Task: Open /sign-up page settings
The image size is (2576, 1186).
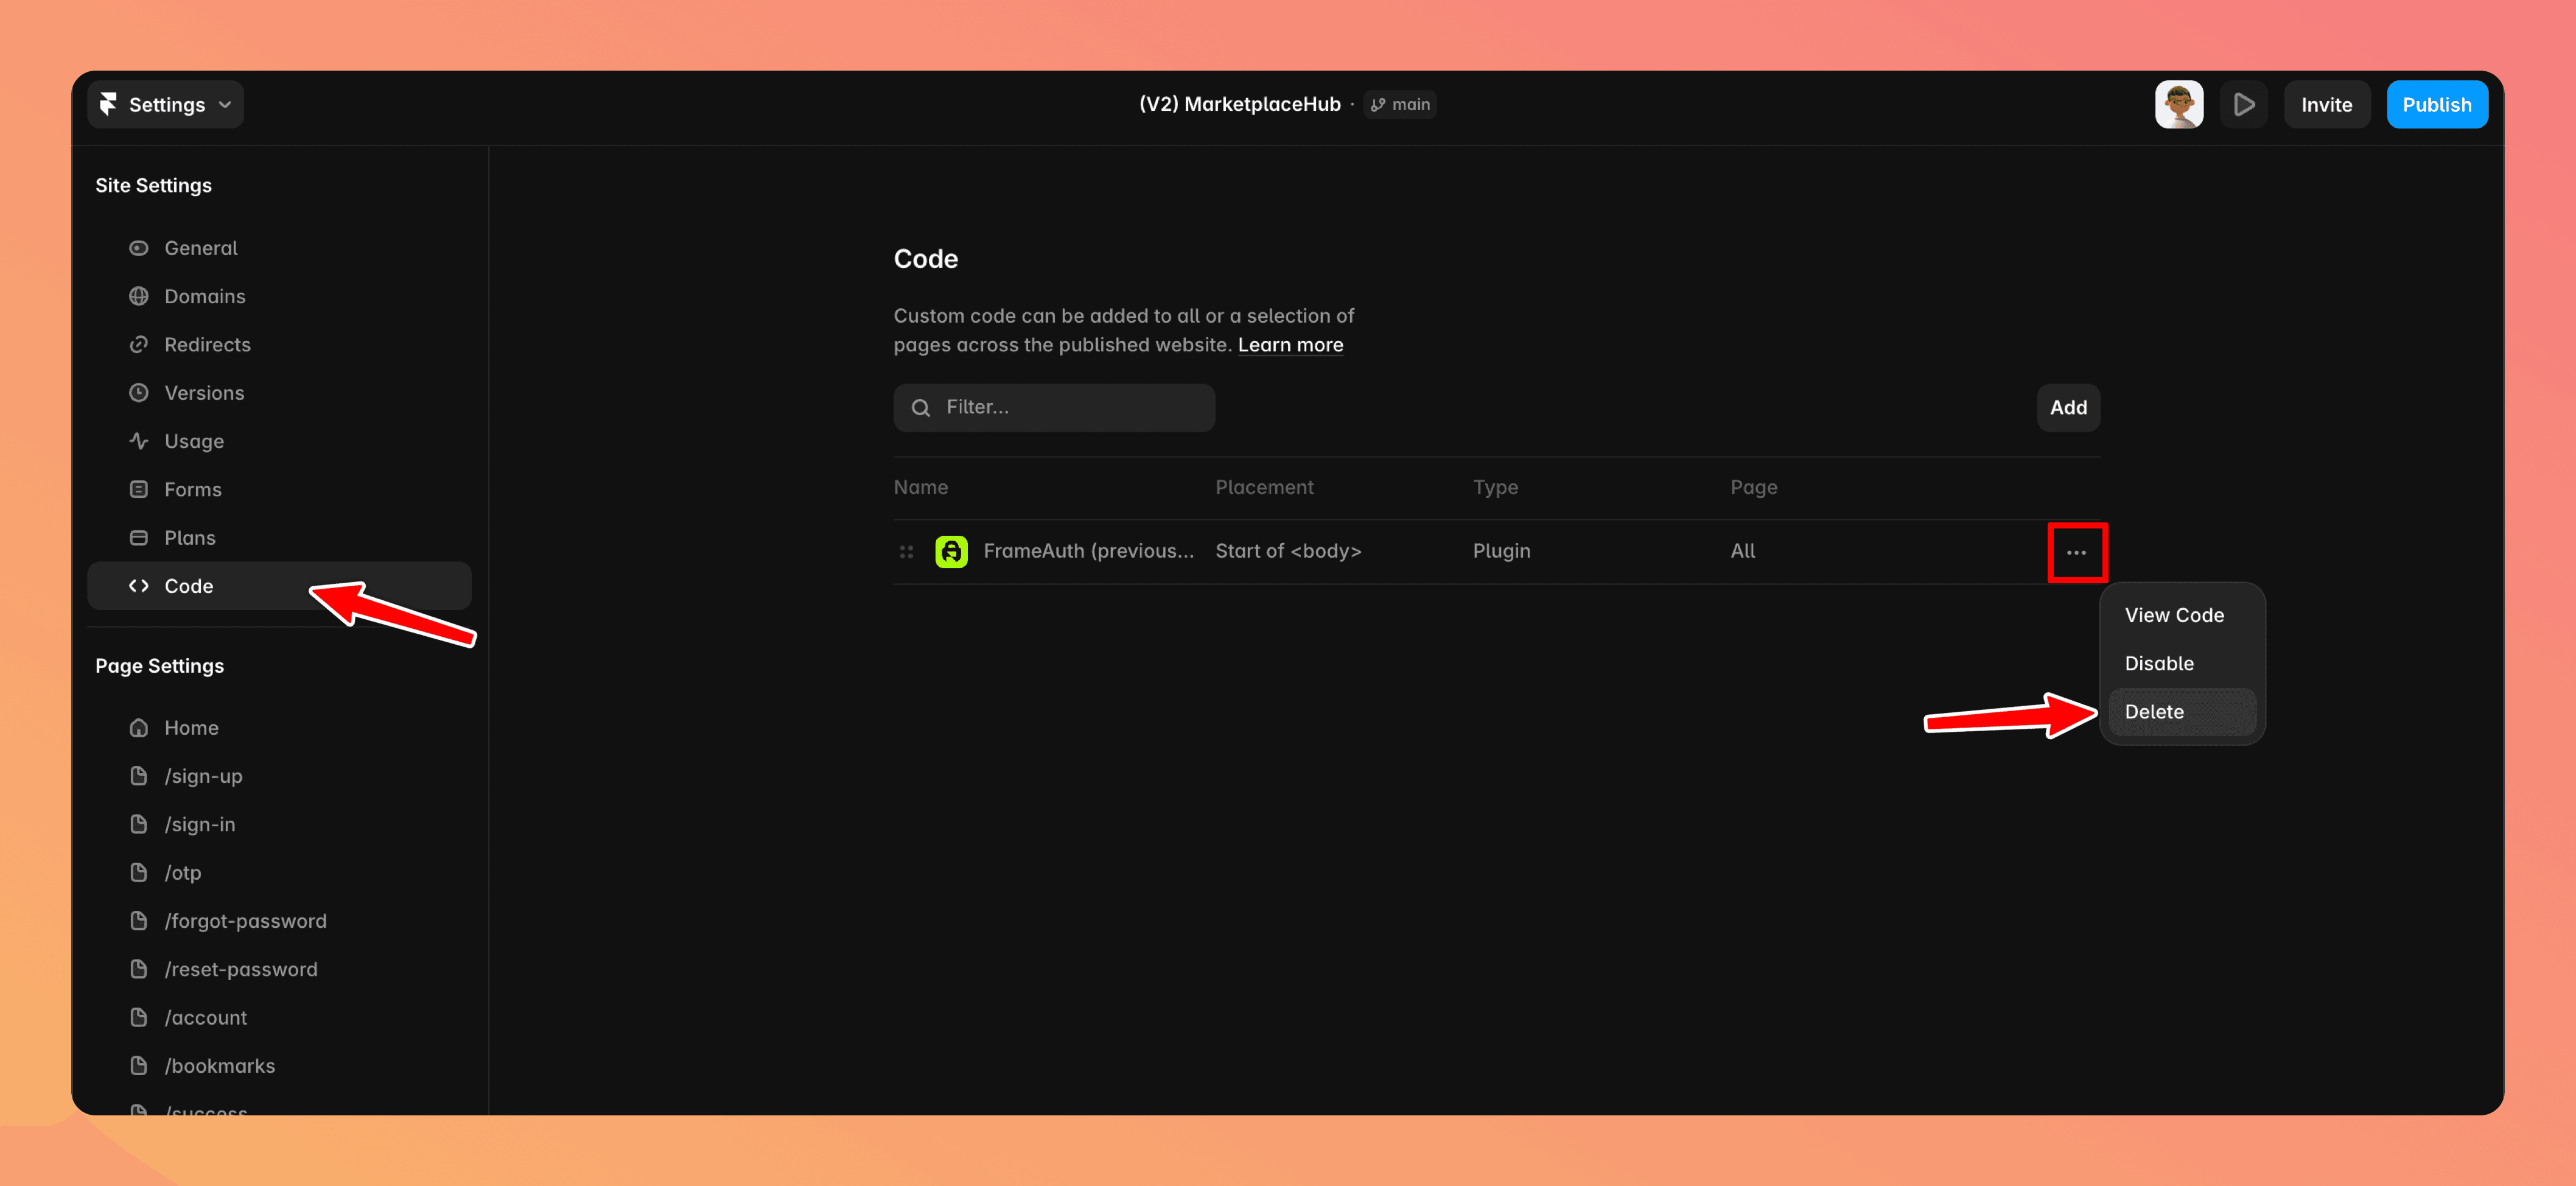Action: 280,776
